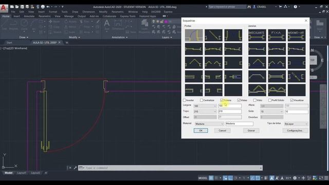Click the Material name text field
The width and height of the screenshot is (329, 185).
[240, 124]
